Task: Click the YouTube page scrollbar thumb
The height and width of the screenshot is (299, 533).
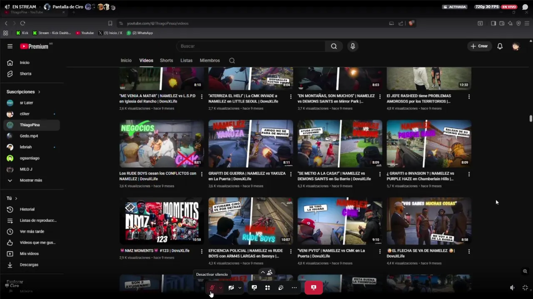Action: [x=531, y=118]
